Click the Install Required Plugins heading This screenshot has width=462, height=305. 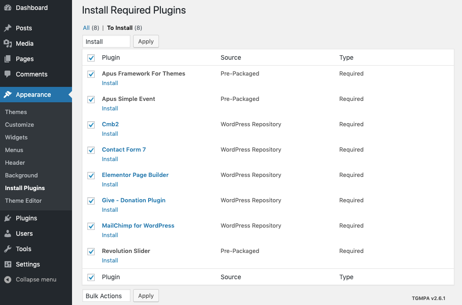tap(134, 10)
